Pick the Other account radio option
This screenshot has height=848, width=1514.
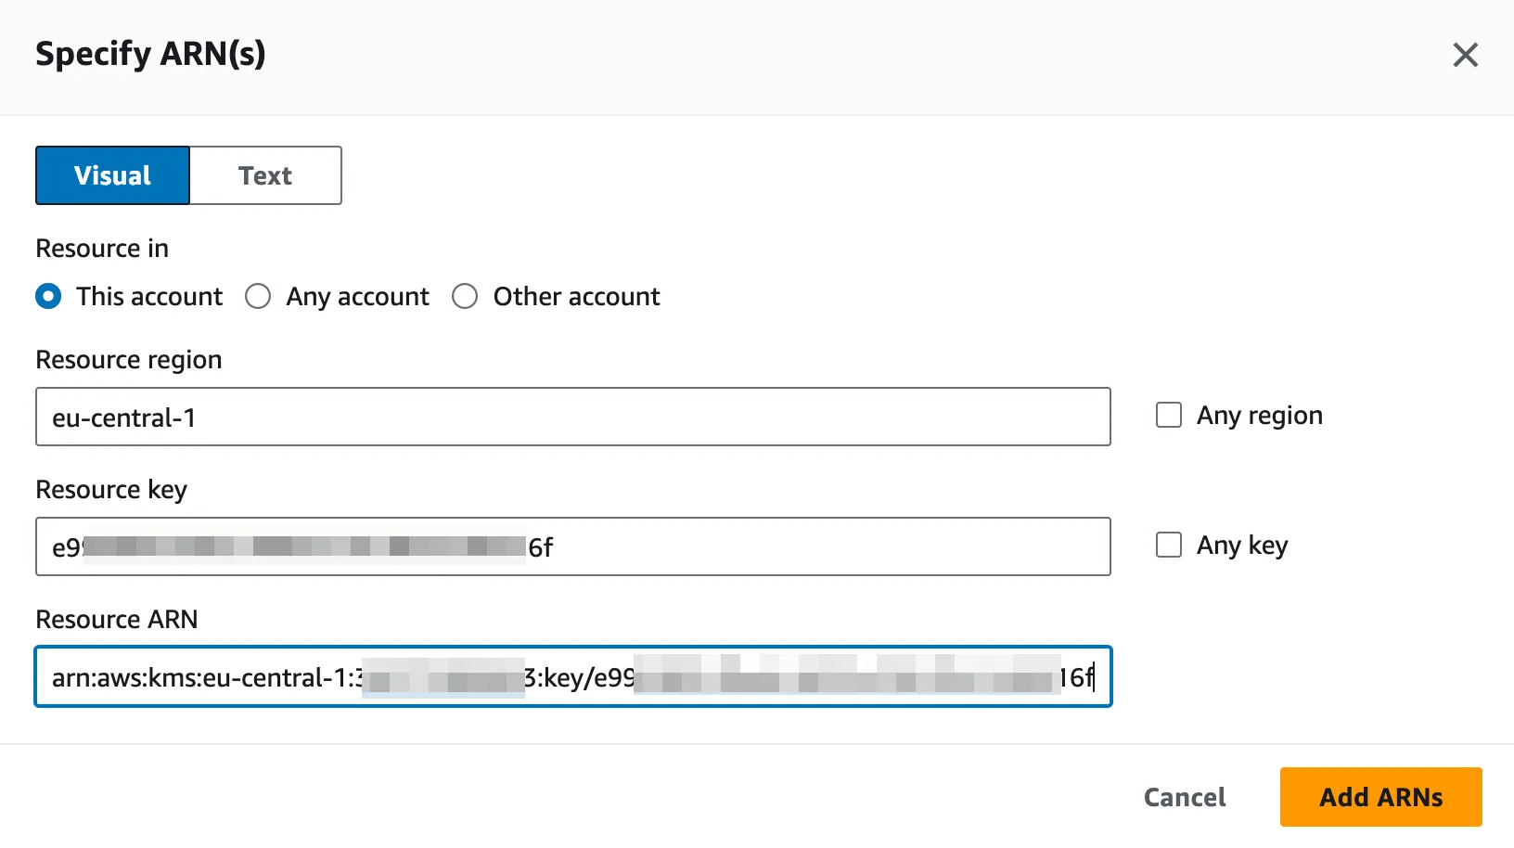coord(465,297)
